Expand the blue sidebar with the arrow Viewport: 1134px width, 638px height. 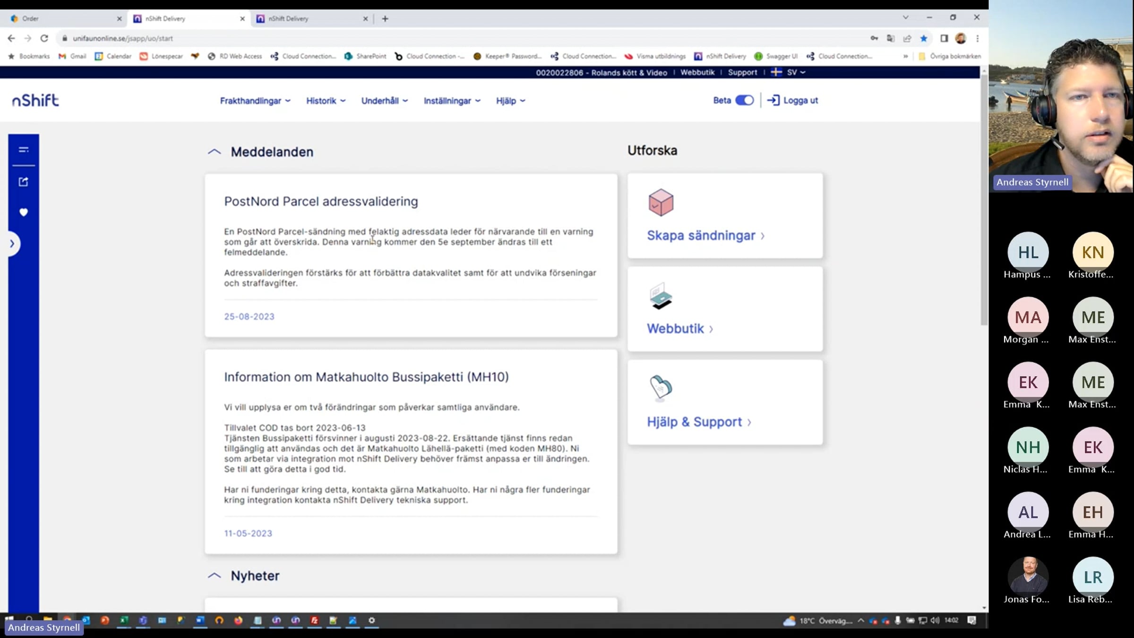(x=12, y=244)
